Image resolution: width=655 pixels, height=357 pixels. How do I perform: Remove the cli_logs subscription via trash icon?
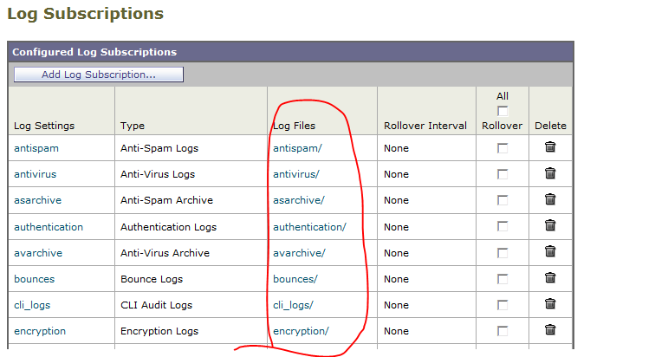tap(549, 305)
